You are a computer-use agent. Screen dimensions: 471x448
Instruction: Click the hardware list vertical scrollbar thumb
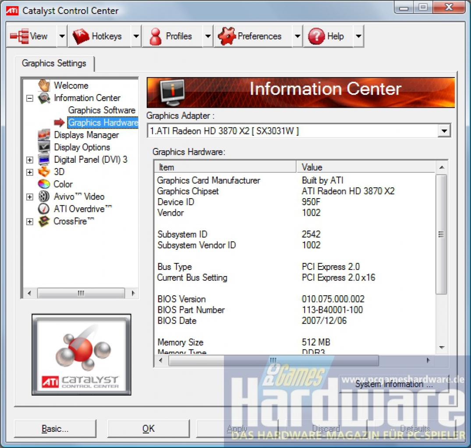click(441, 234)
